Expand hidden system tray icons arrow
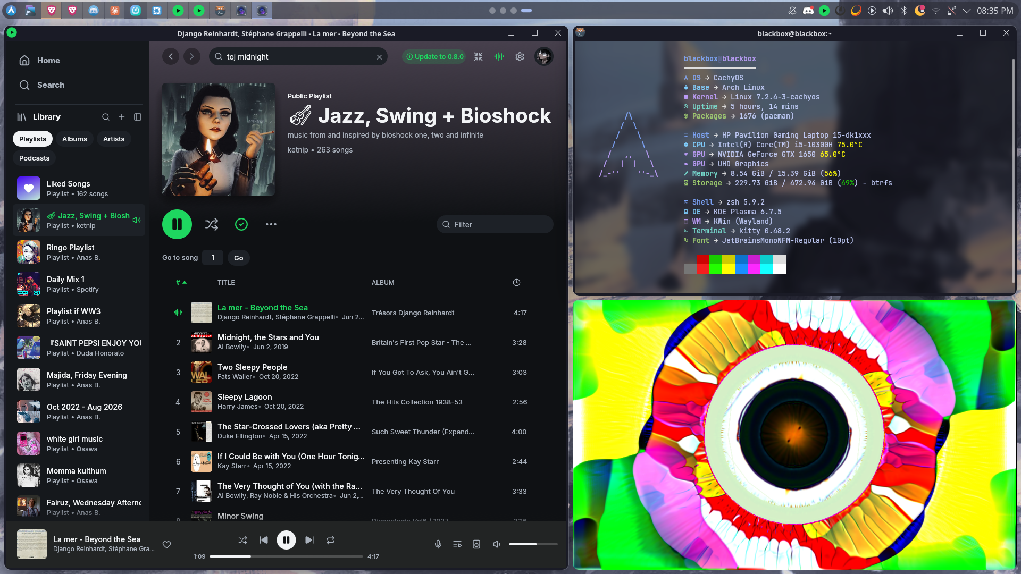The width and height of the screenshot is (1021, 574). 967,11
